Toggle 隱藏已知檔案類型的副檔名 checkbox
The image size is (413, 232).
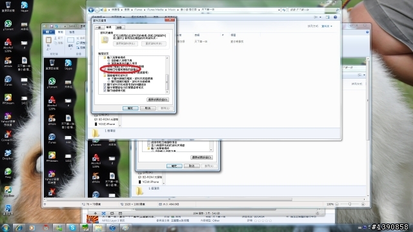click(x=105, y=69)
